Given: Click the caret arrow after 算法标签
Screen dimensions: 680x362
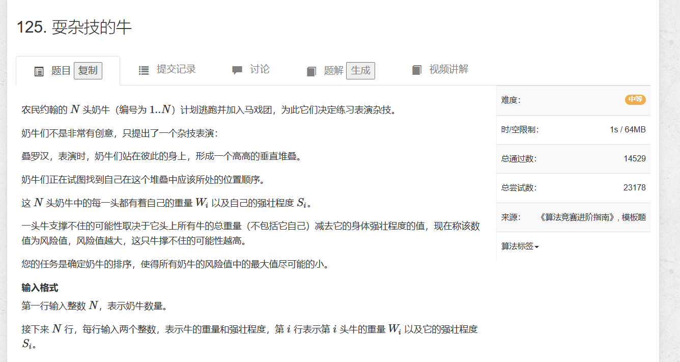Looking at the screenshot, I should tap(537, 247).
